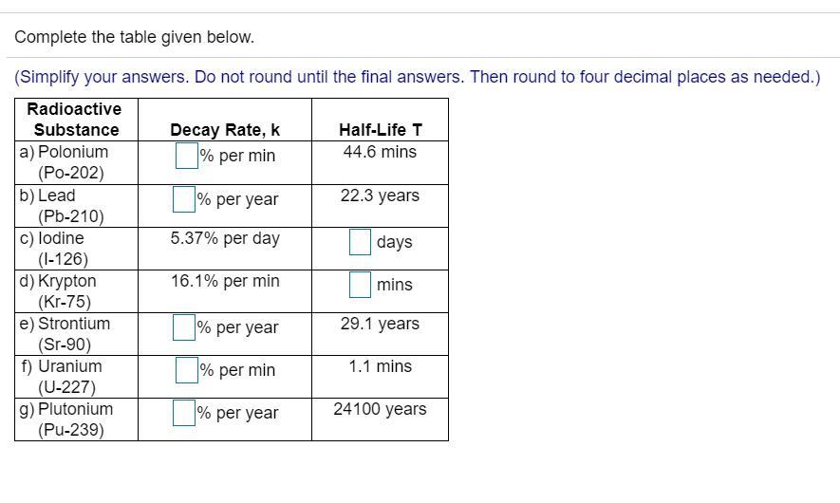Image resolution: width=840 pixels, height=503 pixels.
Task: Click the 'Half-Life T' column header
Action: pyautogui.click(x=381, y=130)
